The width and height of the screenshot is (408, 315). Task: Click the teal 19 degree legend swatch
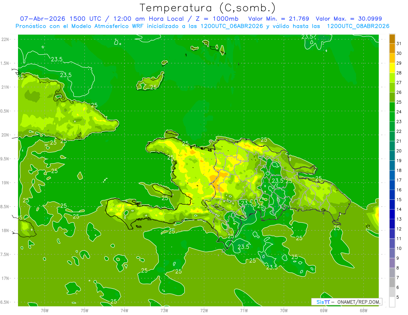click(x=392, y=156)
